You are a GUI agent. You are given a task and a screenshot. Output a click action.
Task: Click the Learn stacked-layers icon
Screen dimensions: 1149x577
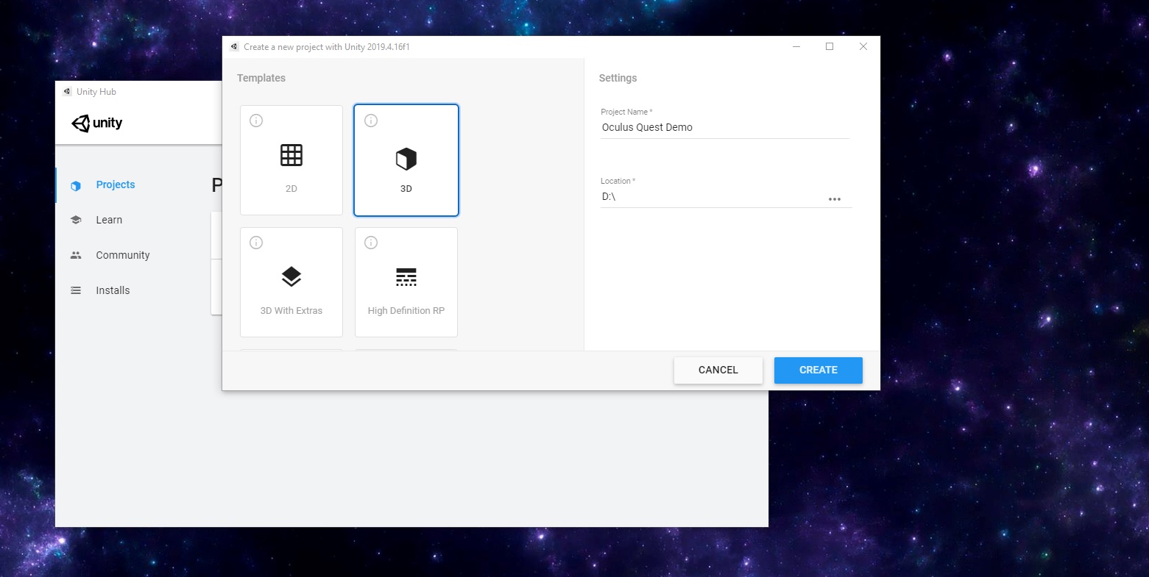point(76,219)
